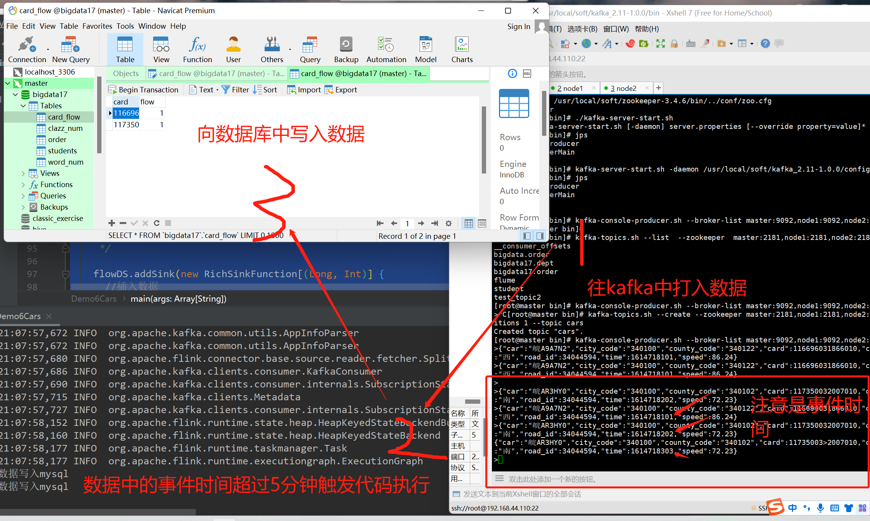870x521 pixels.
Task: Open the Text dropdown arrow
Action: 217,90
